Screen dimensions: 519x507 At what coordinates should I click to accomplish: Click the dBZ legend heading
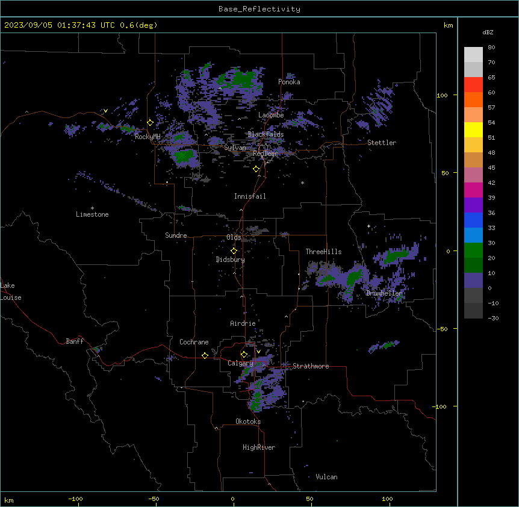[488, 32]
